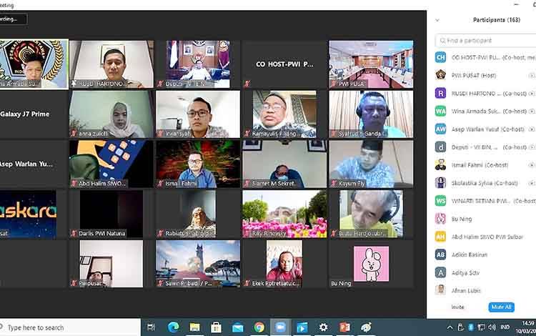This screenshot has height=336, width=536.
Task: Click the muted mic icon on Ismail Fahmi's tile
Action: (x=160, y=184)
